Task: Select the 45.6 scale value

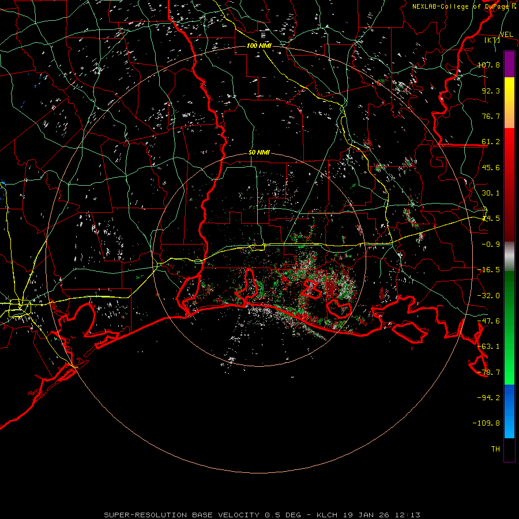Action: tap(491, 167)
